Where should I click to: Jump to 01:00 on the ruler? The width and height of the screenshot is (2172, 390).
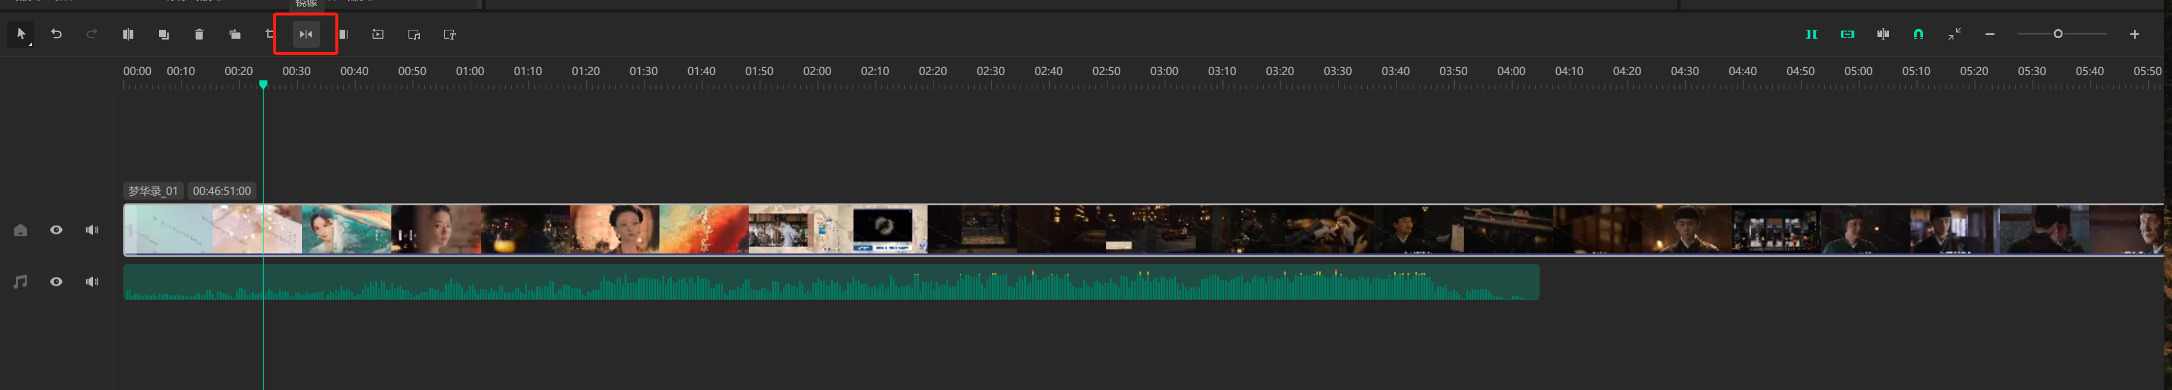click(x=469, y=71)
